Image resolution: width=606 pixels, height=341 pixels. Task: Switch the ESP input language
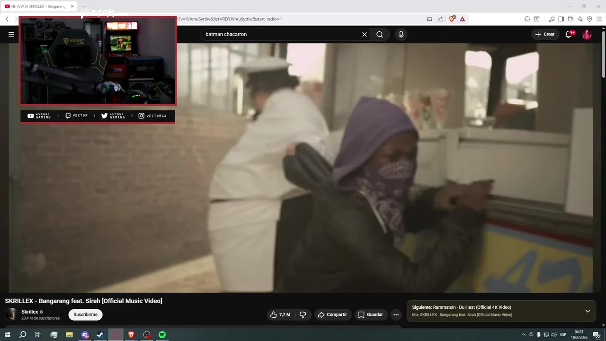563,335
